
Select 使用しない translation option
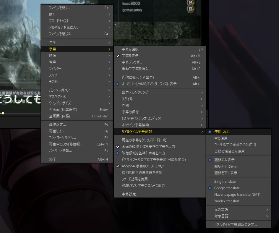pyautogui.click(x=239, y=132)
